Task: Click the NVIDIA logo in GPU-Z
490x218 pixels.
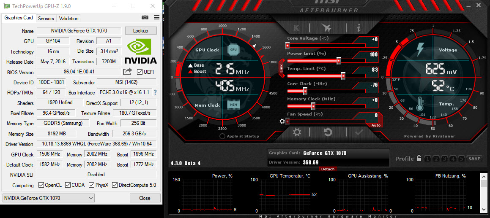Action: (x=141, y=51)
